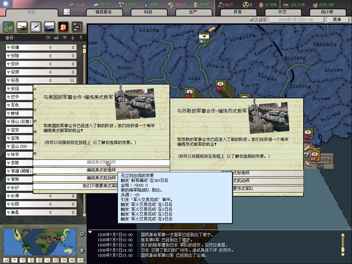Expand the message log with arrow

[90, 232]
